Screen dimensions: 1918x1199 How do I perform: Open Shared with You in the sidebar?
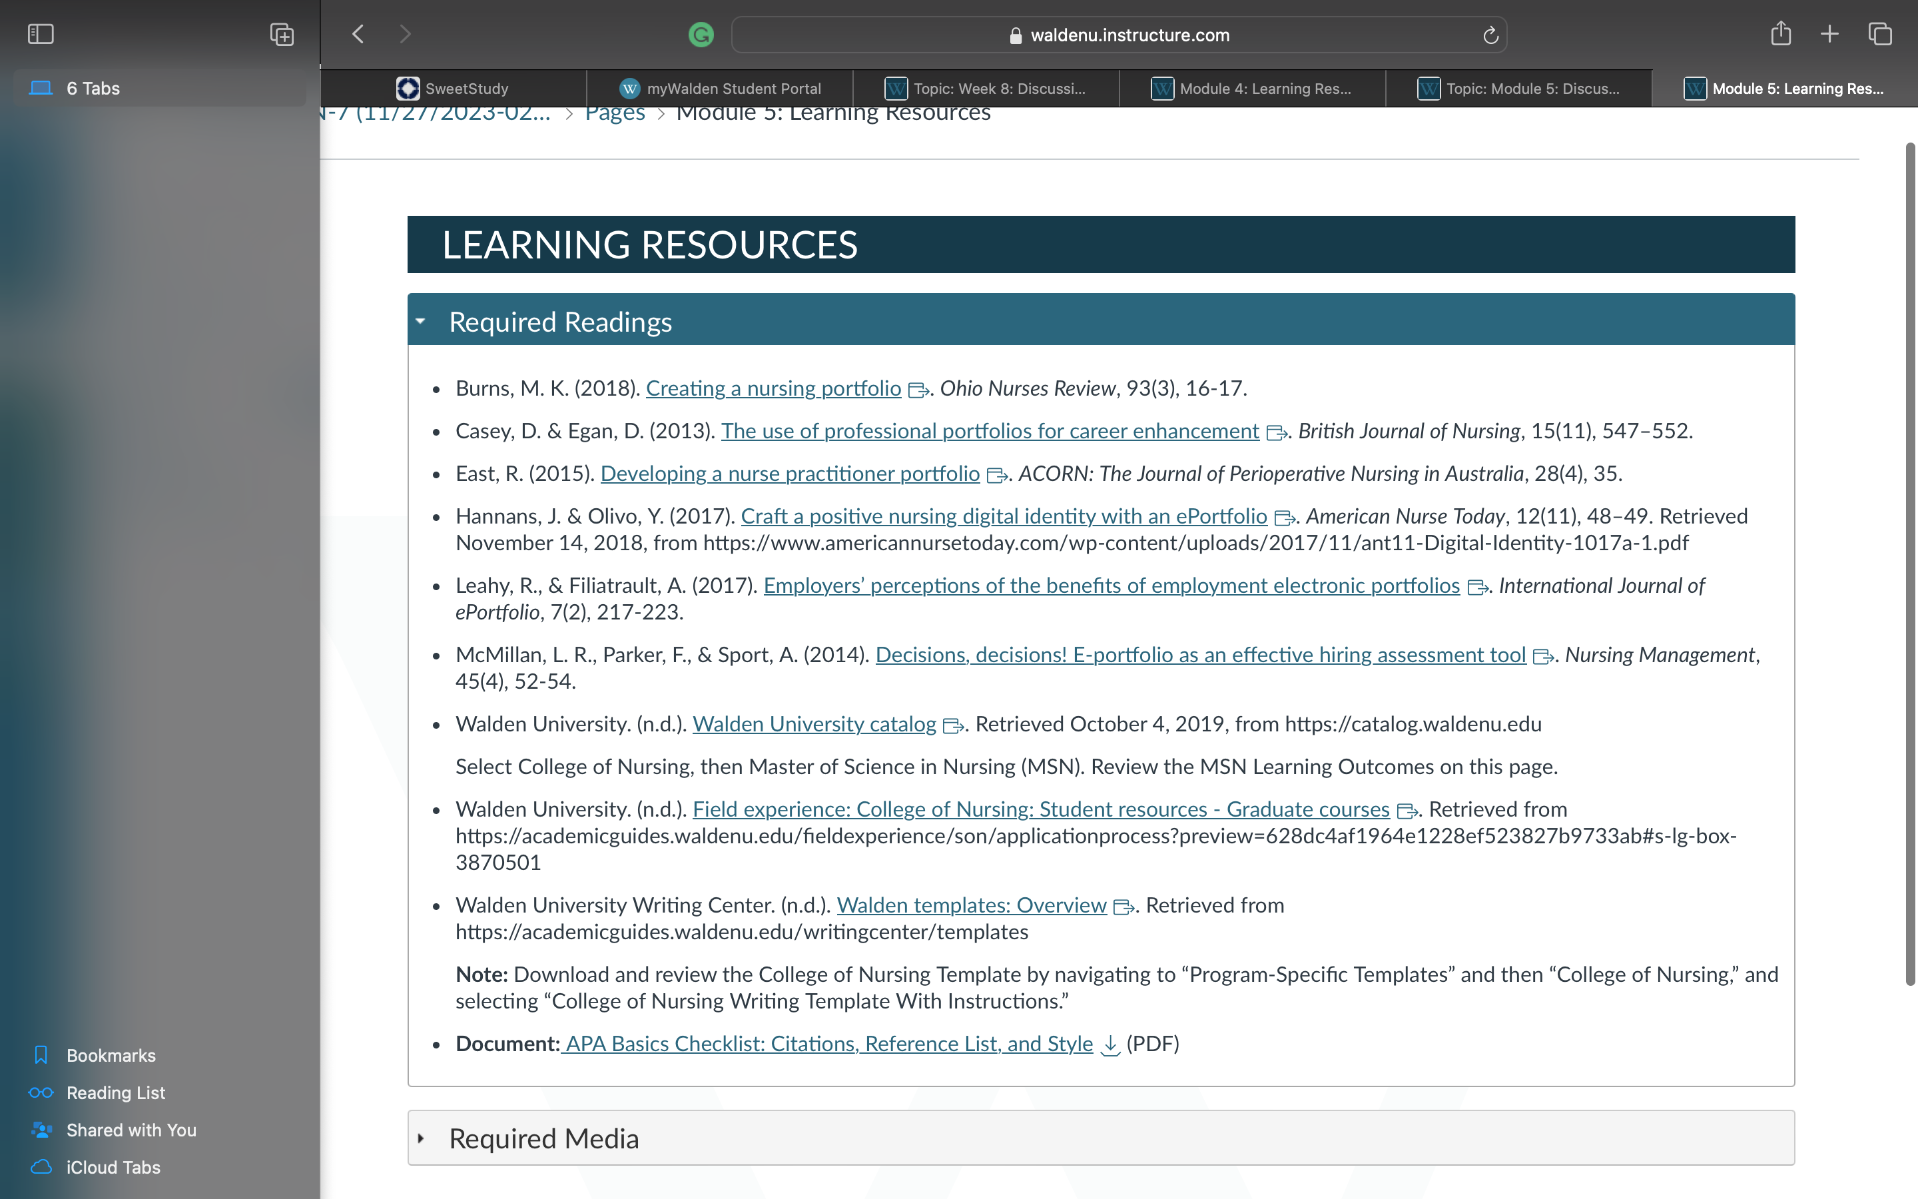132,1130
